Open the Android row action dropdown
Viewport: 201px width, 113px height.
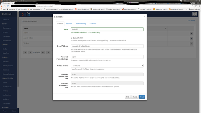point(191,33)
